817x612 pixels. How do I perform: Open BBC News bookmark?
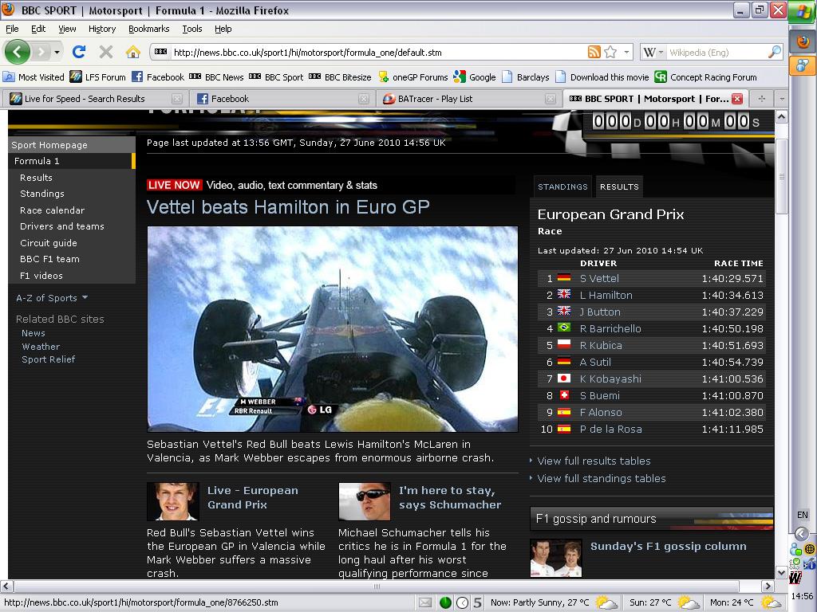[216, 77]
